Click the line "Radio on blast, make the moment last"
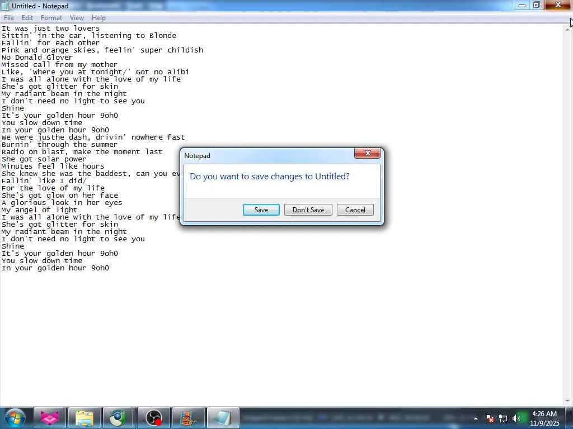 click(x=82, y=152)
